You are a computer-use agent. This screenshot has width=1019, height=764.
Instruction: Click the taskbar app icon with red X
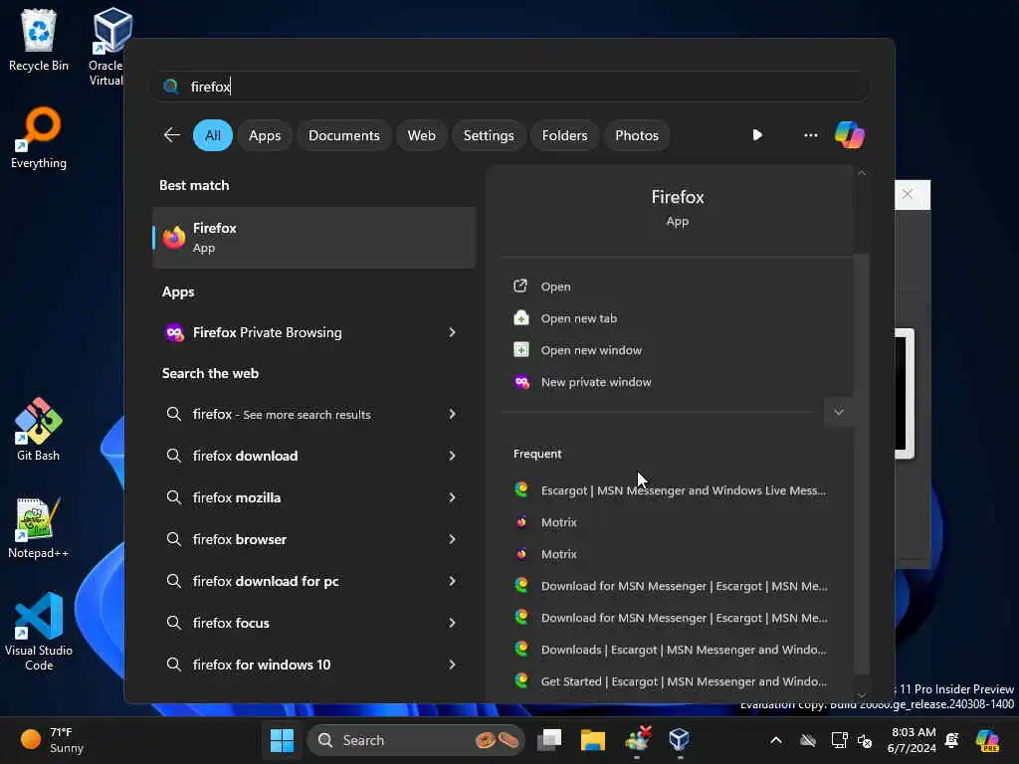[637, 740]
